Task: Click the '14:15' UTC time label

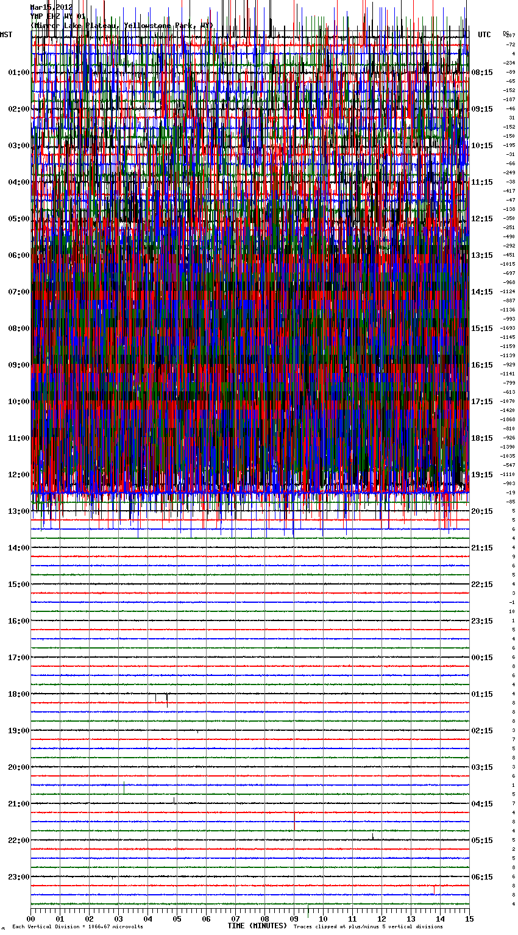Action: pyautogui.click(x=482, y=292)
